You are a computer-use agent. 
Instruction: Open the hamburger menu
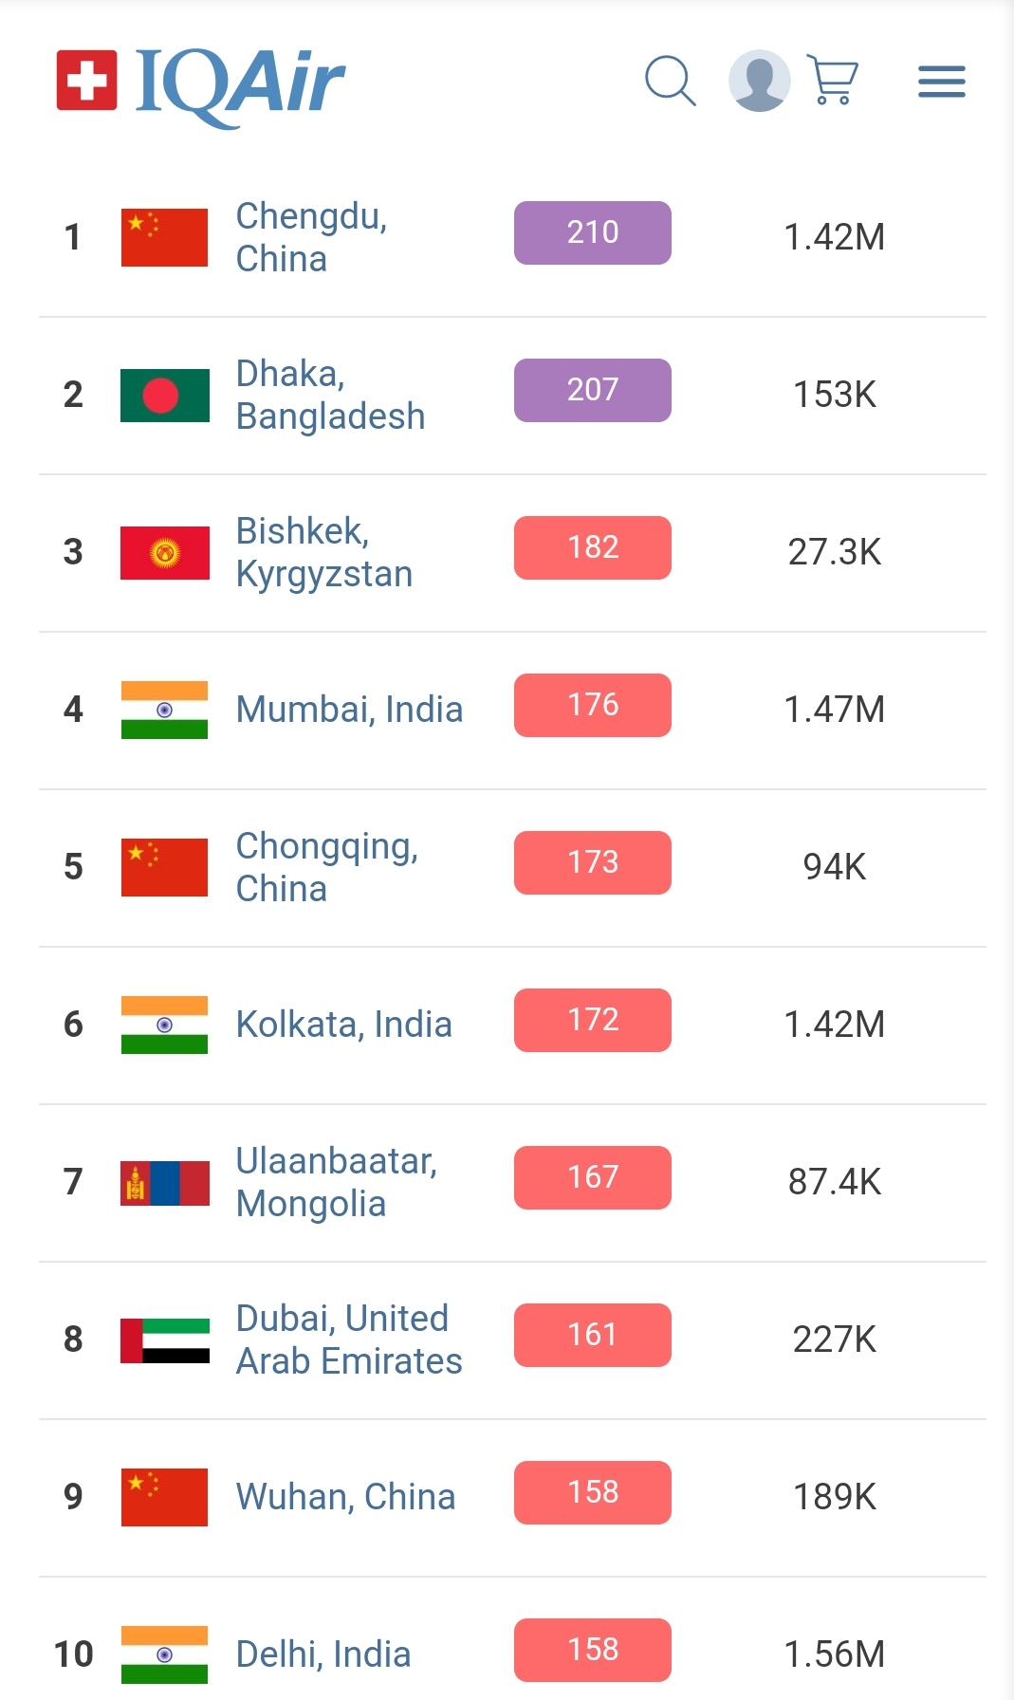click(941, 82)
